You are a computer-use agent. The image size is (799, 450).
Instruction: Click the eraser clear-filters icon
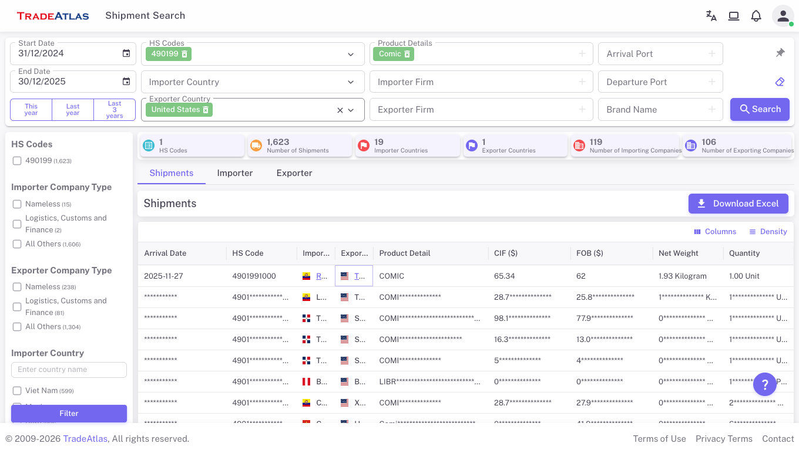click(x=780, y=82)
